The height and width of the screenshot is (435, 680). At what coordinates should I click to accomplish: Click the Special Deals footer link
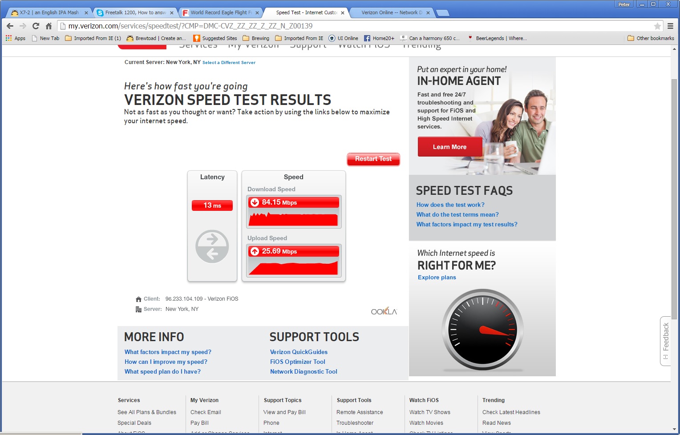134,423
